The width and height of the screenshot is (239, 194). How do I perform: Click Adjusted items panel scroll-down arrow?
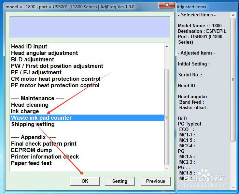pos(233,187)
